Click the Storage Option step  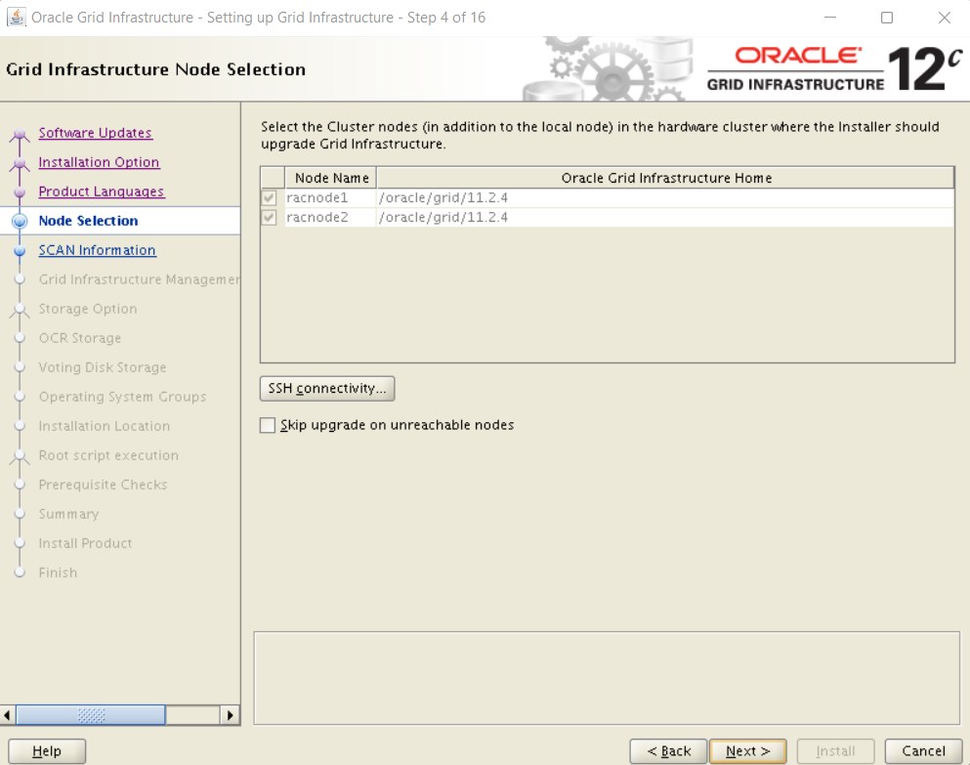[88, 309]
